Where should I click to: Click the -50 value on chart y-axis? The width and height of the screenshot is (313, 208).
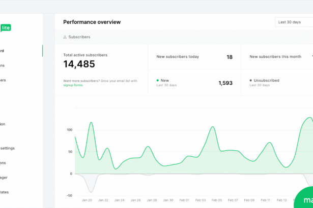coord(69,196)
